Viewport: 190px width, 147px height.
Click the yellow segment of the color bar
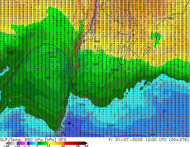(52, 143)
